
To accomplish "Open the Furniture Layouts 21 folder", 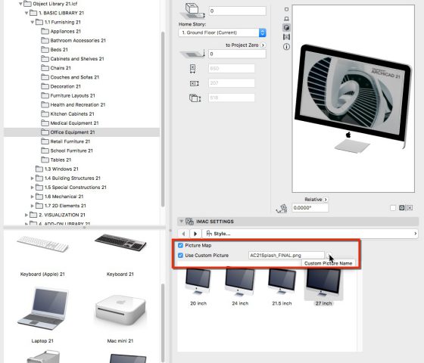I will click(68, 95).
